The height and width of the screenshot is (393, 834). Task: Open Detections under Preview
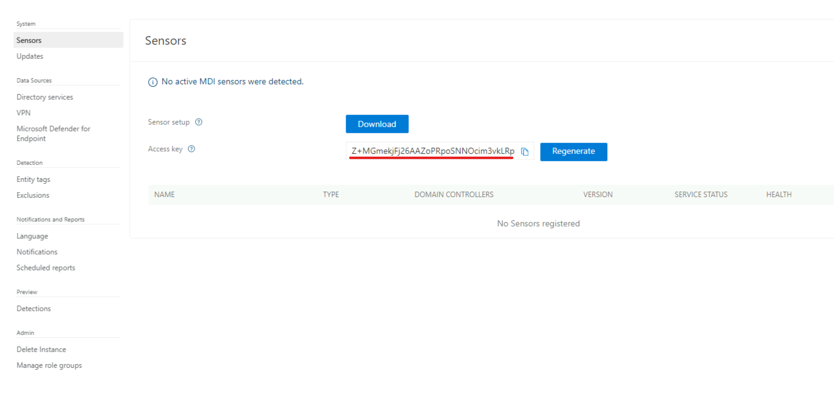tap(34, 308)
